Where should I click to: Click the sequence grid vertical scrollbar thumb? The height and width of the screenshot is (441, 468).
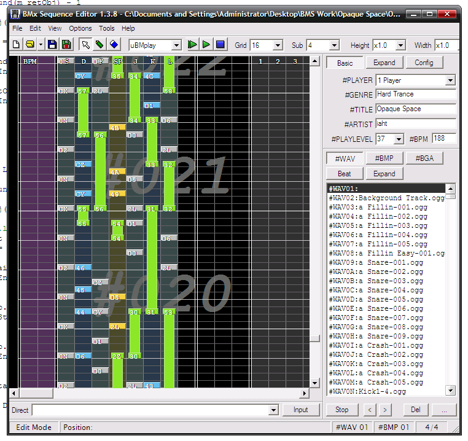(x=314, y=338)
